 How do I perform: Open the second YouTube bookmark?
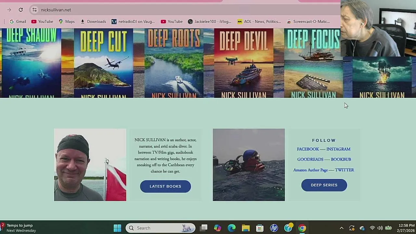[172, 21]
